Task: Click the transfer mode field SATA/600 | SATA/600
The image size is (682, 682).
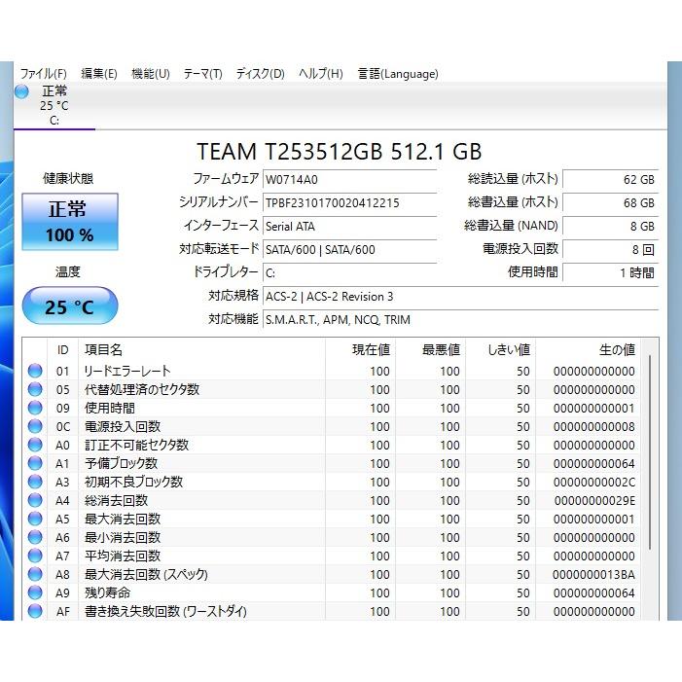Action: [349, 250]
